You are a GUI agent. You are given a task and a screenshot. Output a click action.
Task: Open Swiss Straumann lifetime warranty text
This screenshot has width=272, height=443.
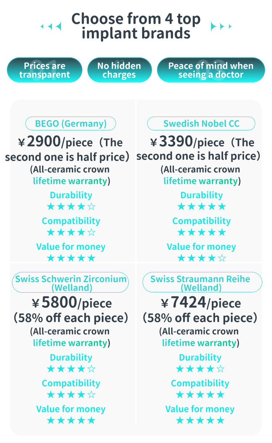[199, 343]
